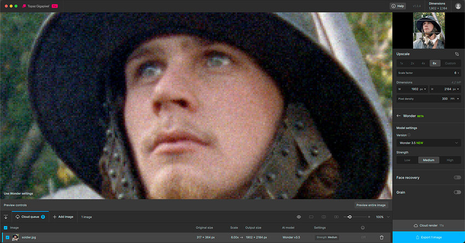Click Cloud render button

click(428, 225)
